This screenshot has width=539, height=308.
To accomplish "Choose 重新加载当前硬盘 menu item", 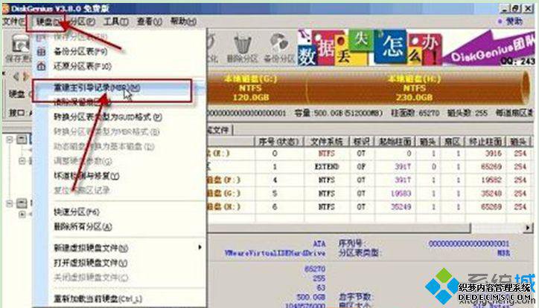I will pyautogui.click(x=98, y=299).
